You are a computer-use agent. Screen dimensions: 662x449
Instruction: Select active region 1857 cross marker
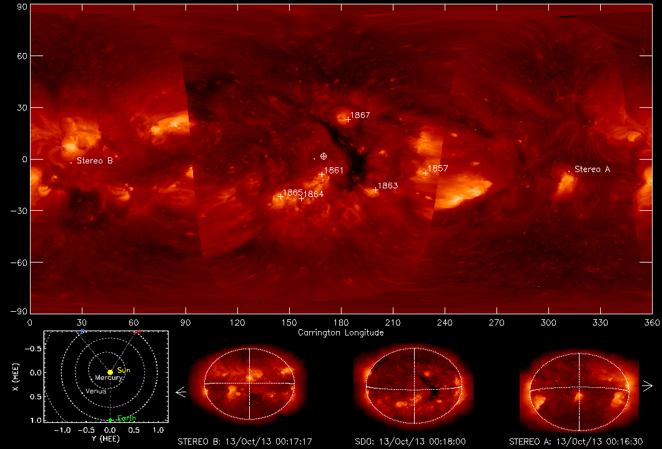(426, 173)
